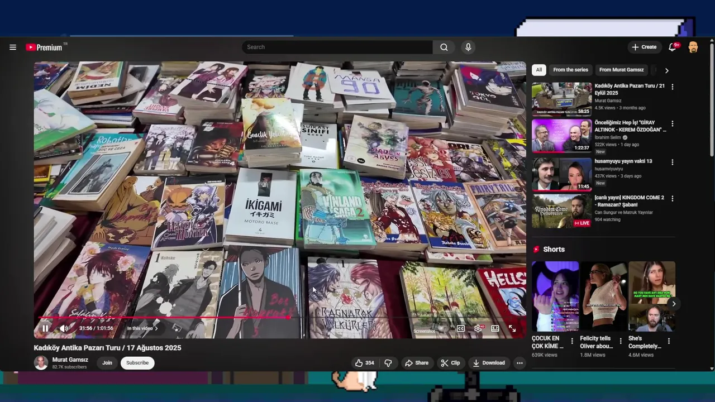Dislike the video with thumbs down
Screen dimensions: 715x402
click(388, 363)
